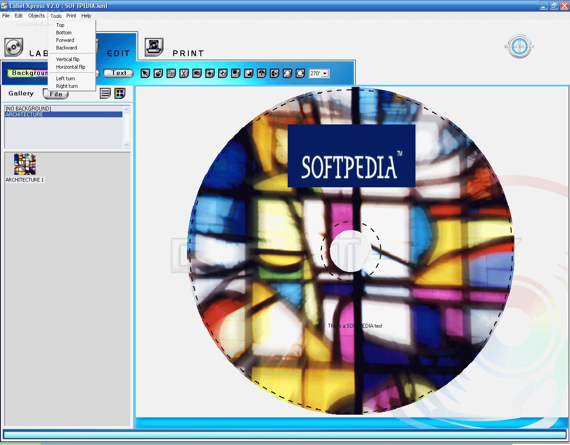Open the Print menu
Image resolution: width=570 pixels, height=445 pixels.
(71, 15)
